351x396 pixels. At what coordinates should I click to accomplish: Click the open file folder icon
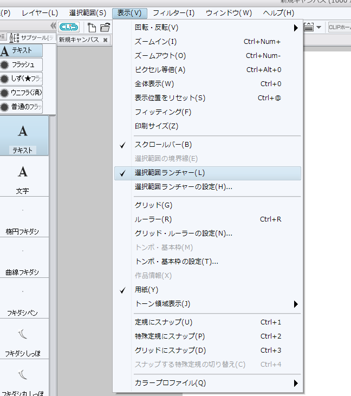click(105, 27)
